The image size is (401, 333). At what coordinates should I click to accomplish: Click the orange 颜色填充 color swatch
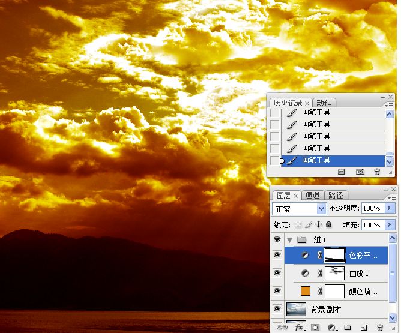pos(306,291)
